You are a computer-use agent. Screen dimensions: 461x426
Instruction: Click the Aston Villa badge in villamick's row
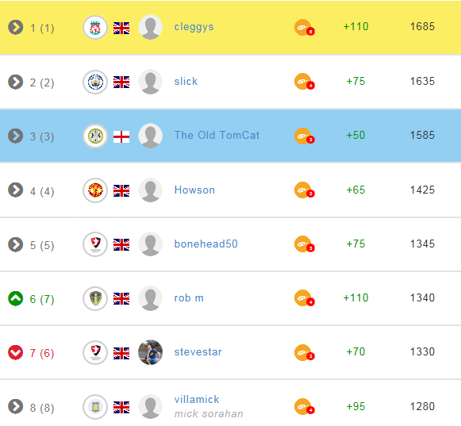95,407
